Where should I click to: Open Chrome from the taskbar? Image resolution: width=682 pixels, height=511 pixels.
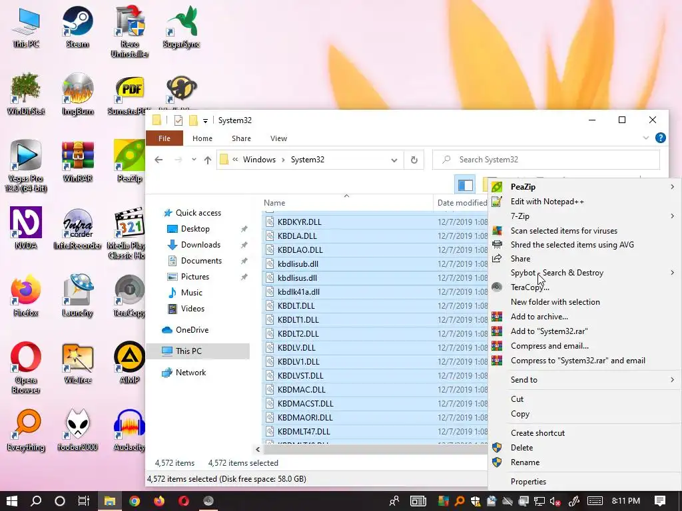coord(135,501)
